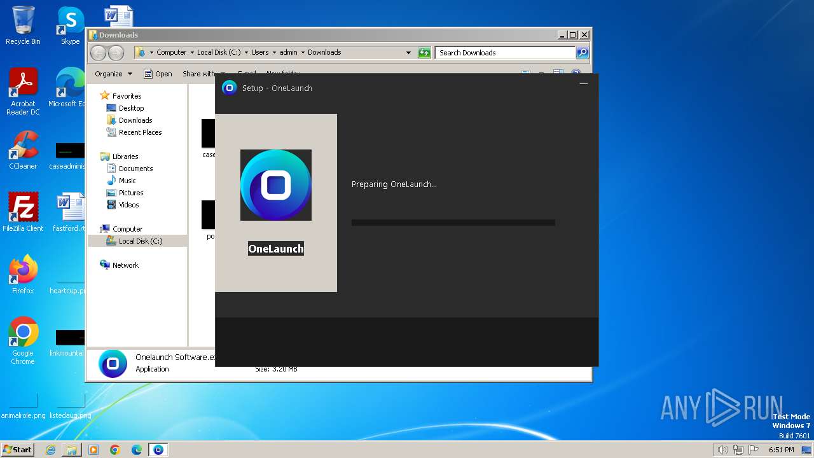The image size is (814, 458).
Task: Click the Start button
Action: 17,450
